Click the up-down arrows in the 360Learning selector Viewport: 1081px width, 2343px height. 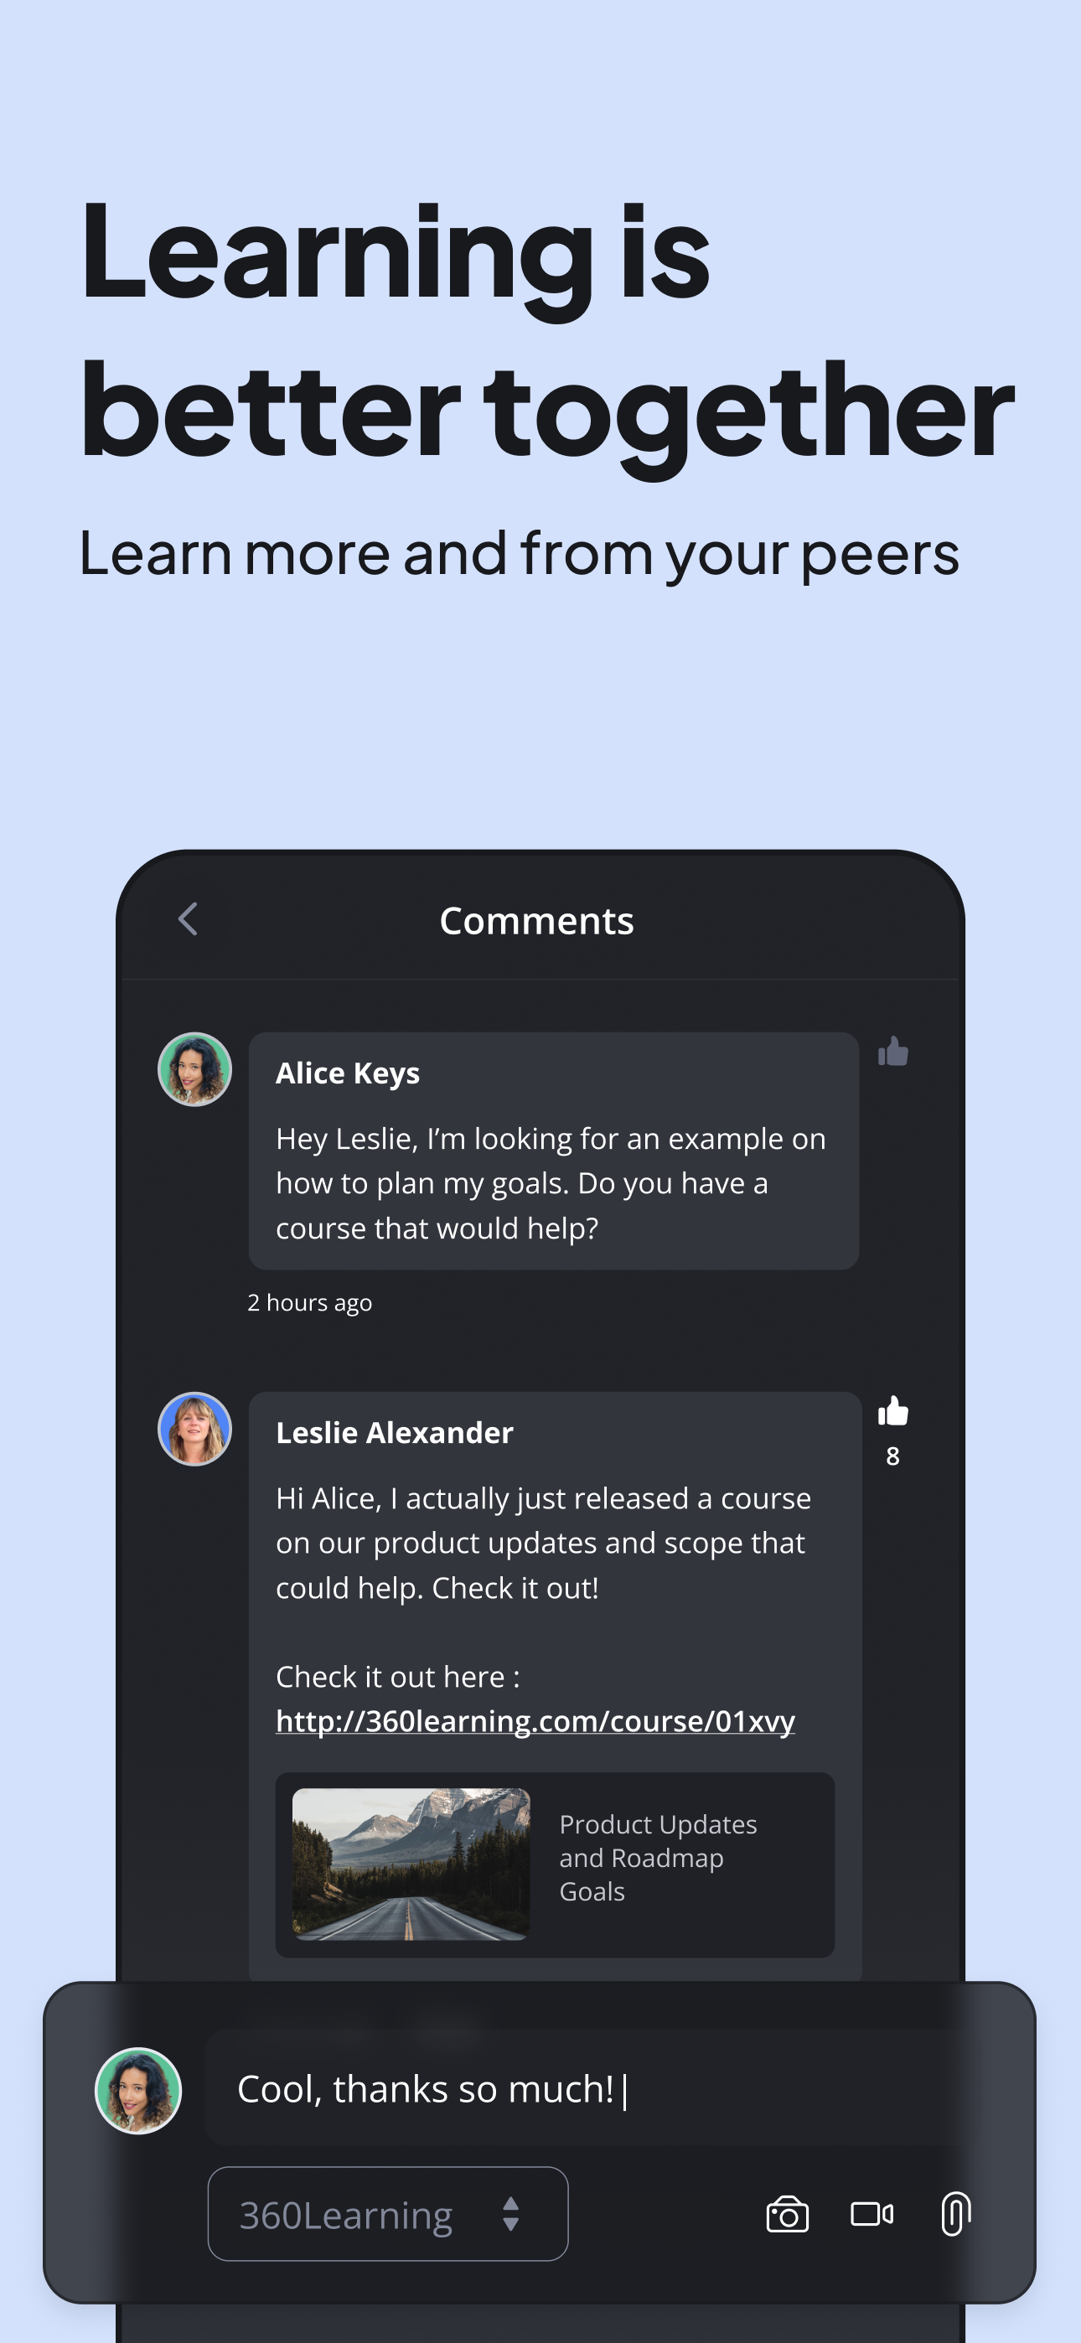pos(510,2214)
